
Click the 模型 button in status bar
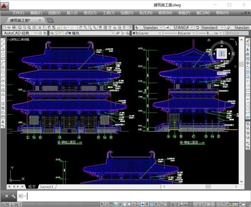(175, 204)
